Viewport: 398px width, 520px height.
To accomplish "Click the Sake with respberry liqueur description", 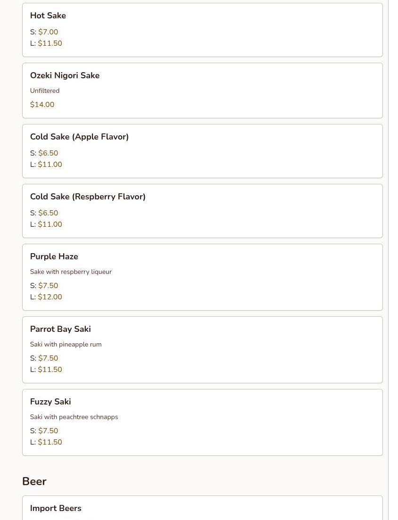I will 71,272.
